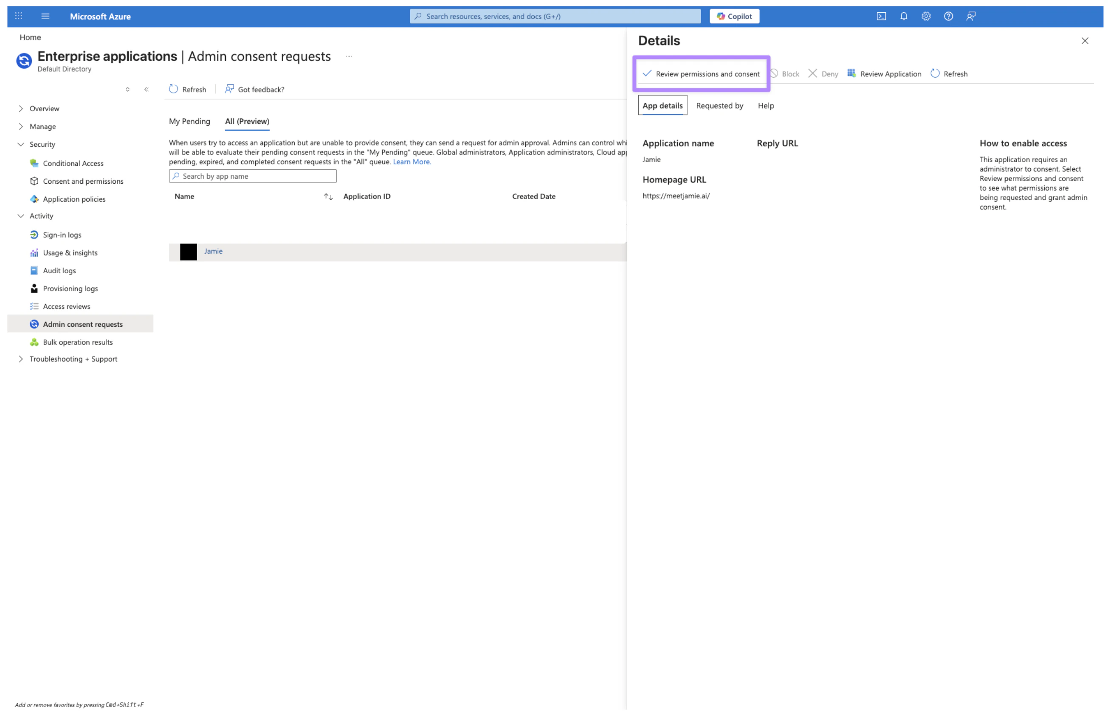Click Review Application in Details toolbar
The width and height of the screenshot is (1111, 718).
[884, 74]
